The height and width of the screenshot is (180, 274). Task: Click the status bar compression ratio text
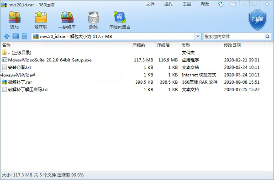[70, 175]
